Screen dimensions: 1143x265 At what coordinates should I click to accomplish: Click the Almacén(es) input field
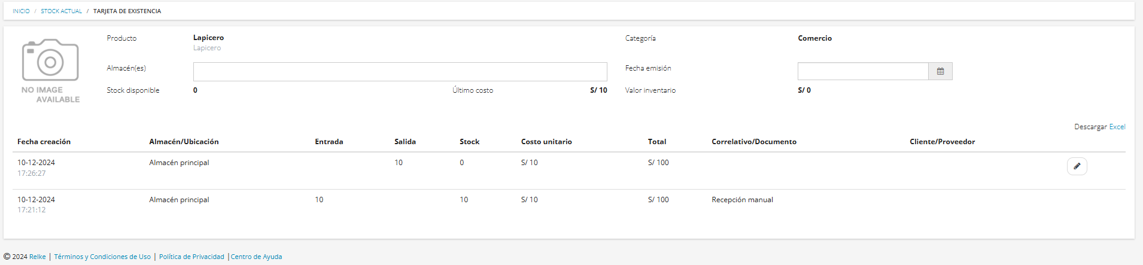coord(400,72)
